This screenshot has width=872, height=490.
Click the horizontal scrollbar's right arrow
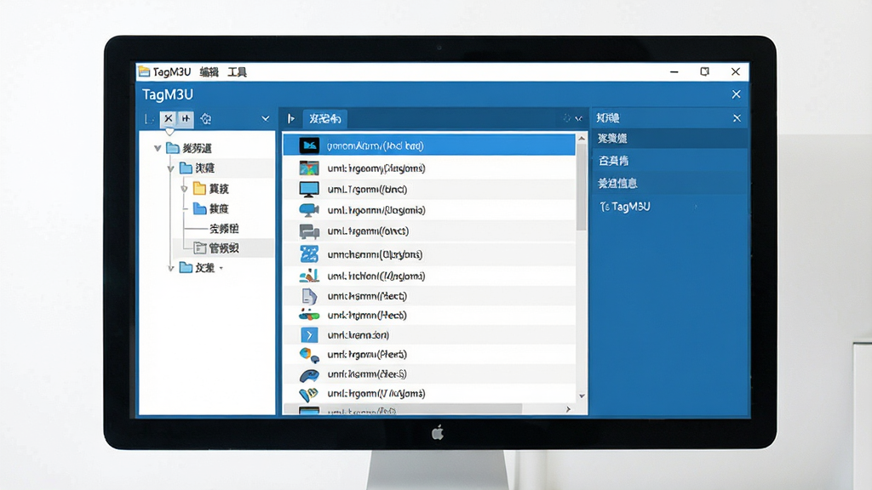point(568,409)
